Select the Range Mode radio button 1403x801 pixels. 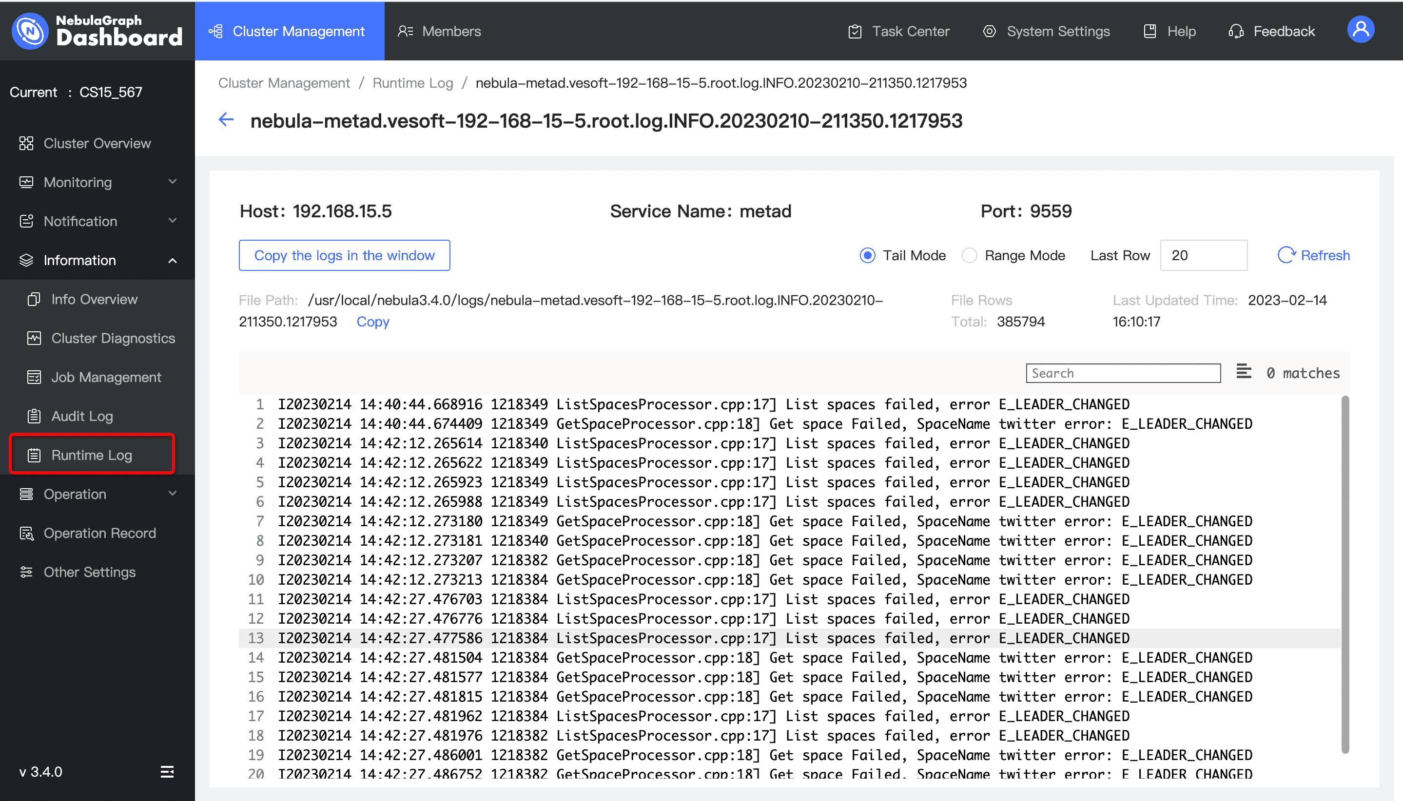[969, 255]
